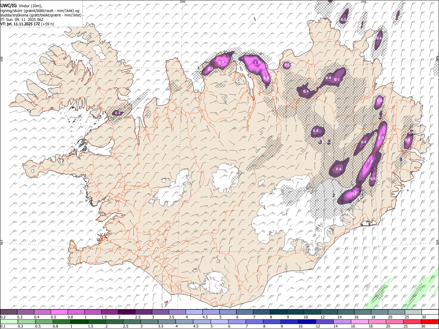Click the '0.3' value label in the west
This screenshot has height=329, width=439.
[118, 113]
